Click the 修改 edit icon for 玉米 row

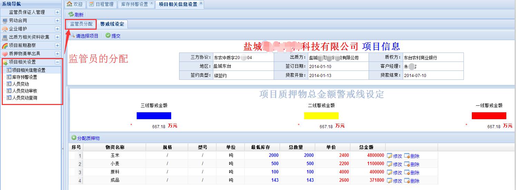390,156
